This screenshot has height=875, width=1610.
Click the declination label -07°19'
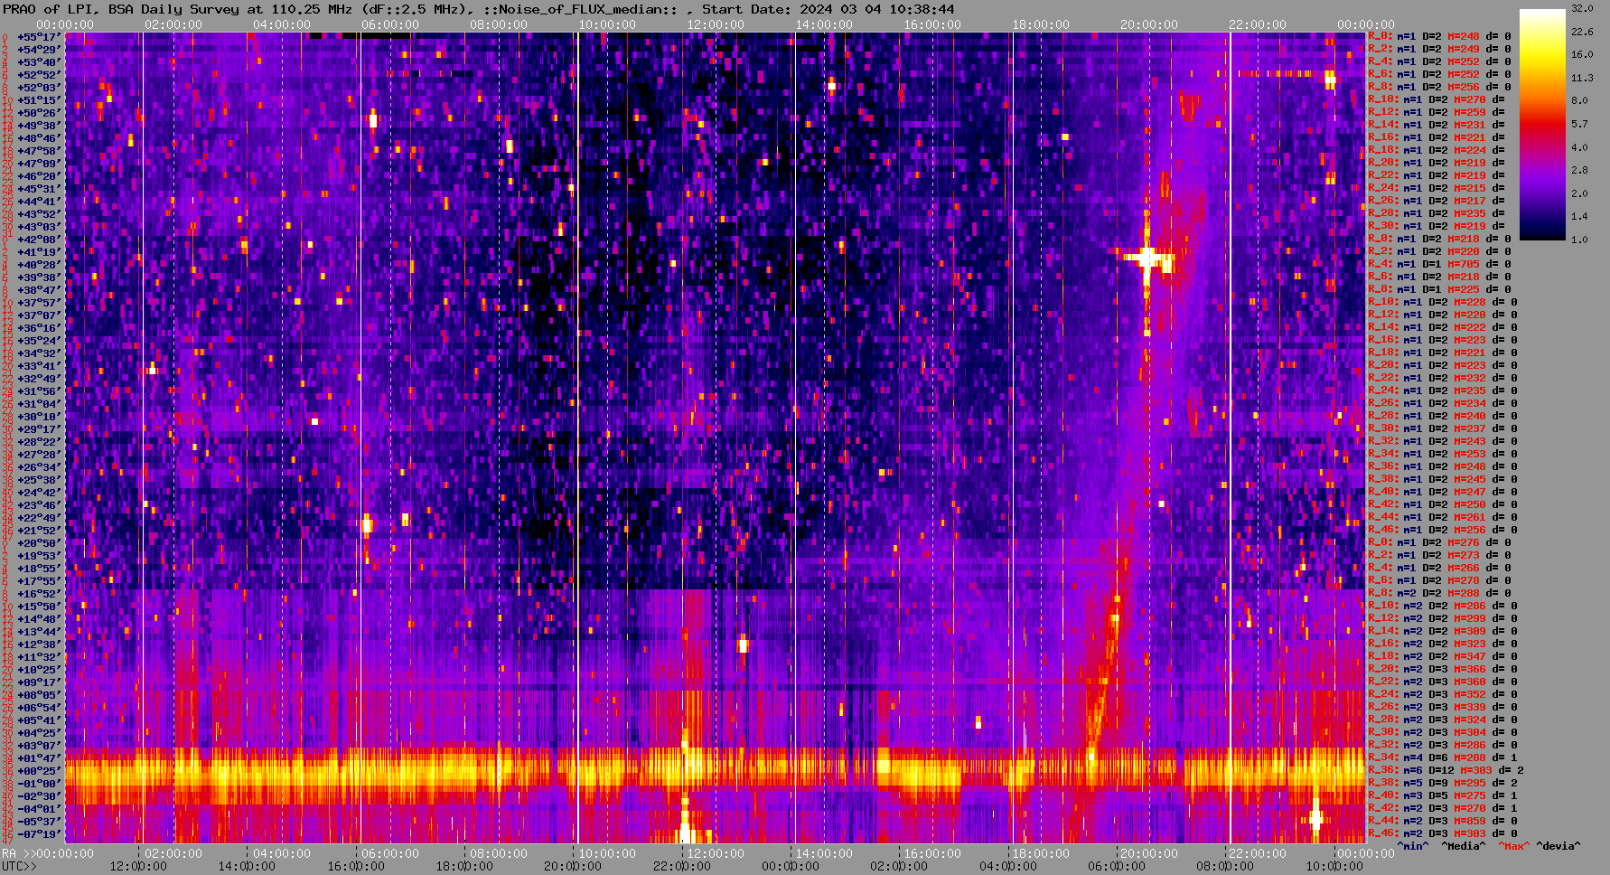[39, 834]
